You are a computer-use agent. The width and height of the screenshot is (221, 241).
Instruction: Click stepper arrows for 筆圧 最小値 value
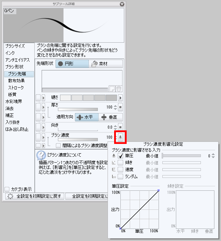click(213, 156)
